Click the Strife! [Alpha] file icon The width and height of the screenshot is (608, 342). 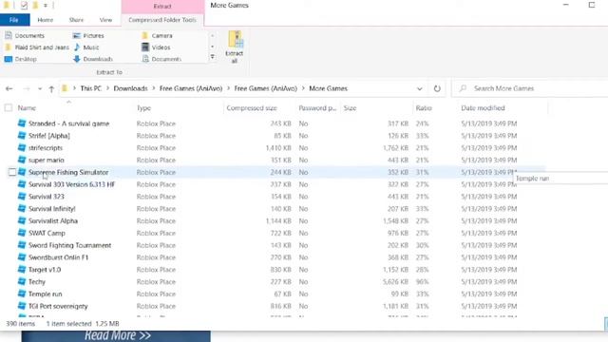pos(22,136)
